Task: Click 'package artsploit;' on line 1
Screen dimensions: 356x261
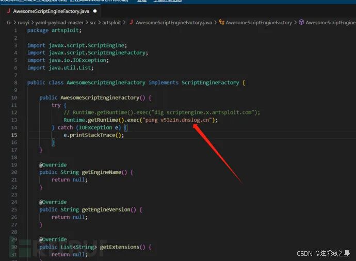Action: 54,30
